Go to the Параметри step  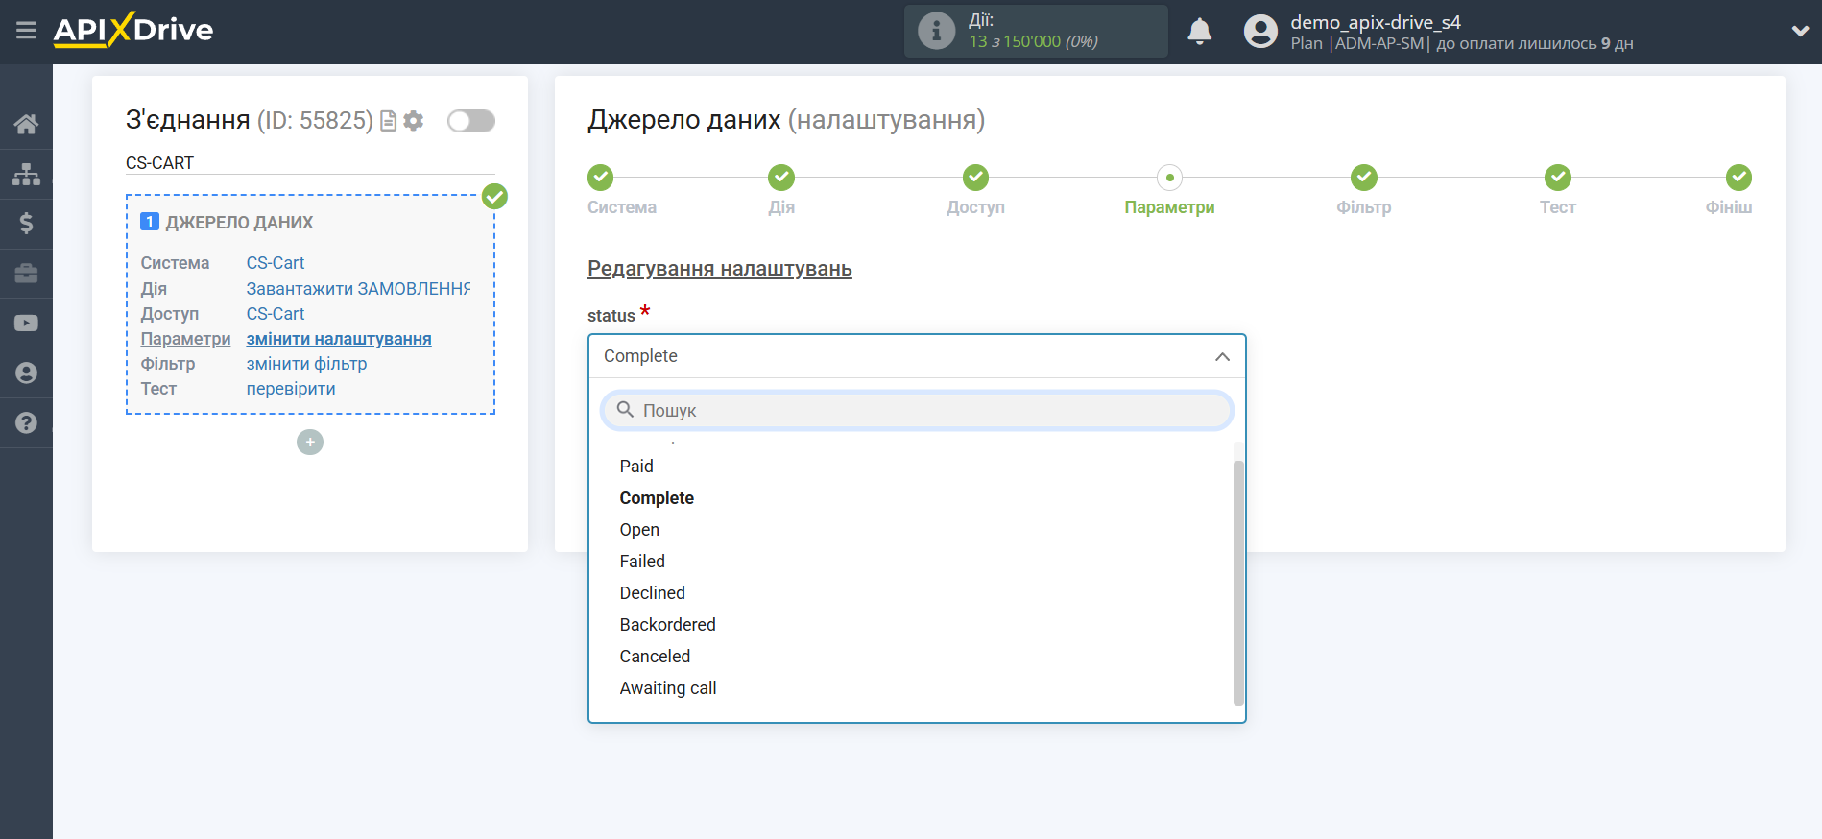click(1169, 190)
